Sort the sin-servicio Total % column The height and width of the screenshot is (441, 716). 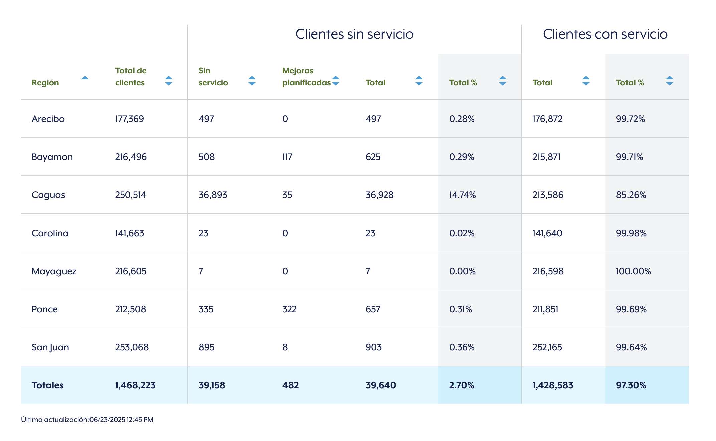[x=503, y=81]
